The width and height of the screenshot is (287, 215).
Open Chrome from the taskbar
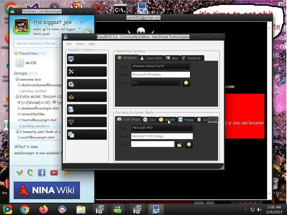pyautogui.click(x=25, y=209)
